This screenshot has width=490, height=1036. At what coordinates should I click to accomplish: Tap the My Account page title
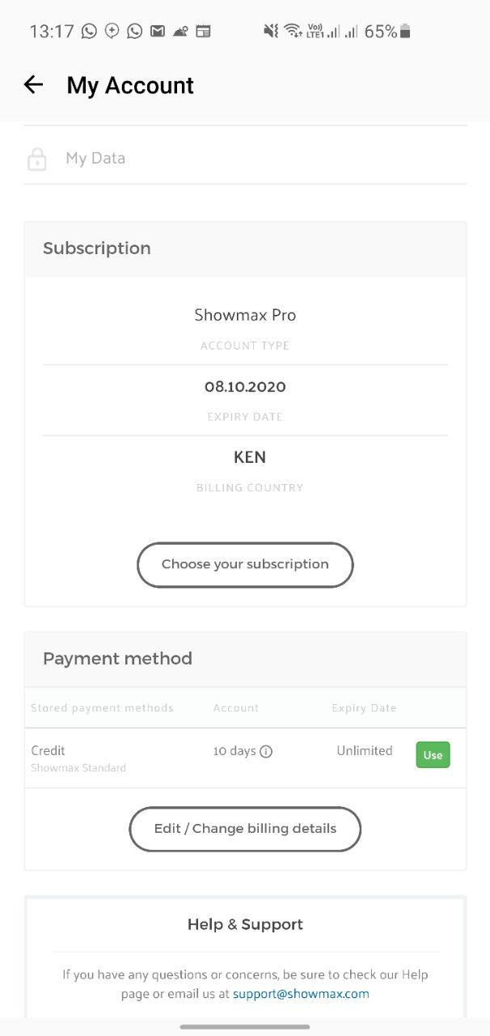coord(130,85)
